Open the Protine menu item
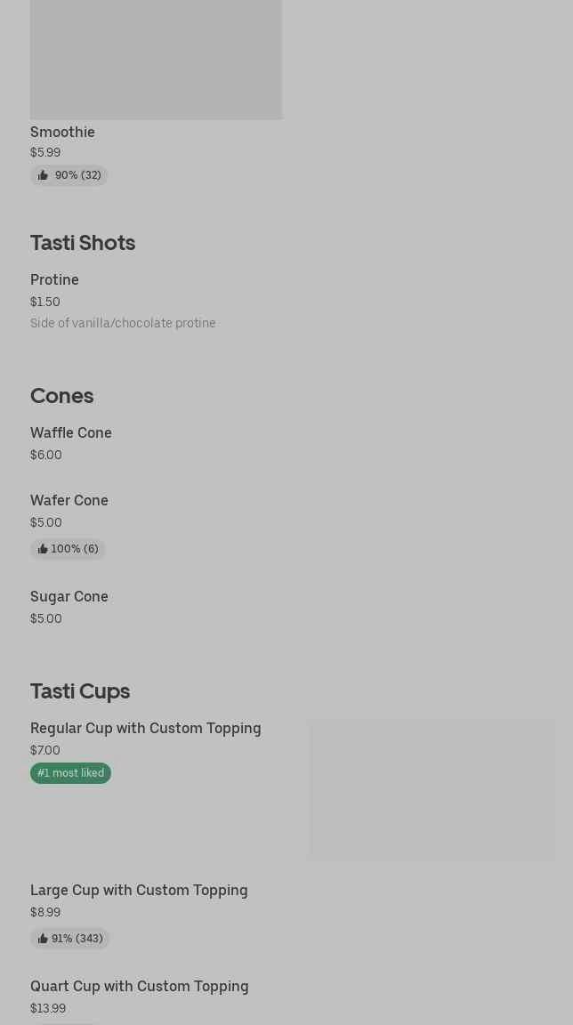The width and height of the screenshot is (573, 1025). 54,279
